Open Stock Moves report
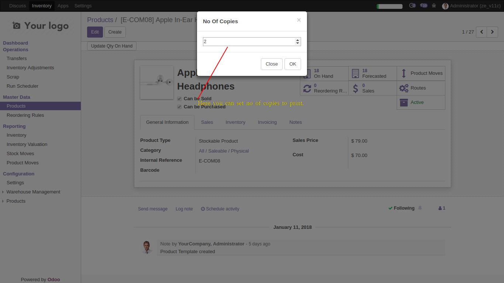Screen dimensions: 504x283 coord(20,154)
